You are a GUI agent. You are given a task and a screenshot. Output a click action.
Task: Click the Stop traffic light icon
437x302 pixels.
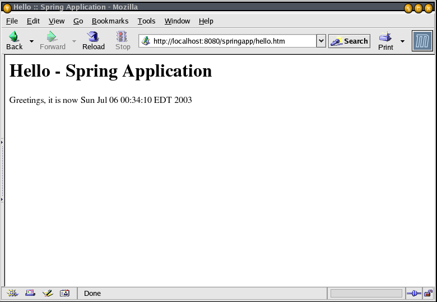coord(122,36)
